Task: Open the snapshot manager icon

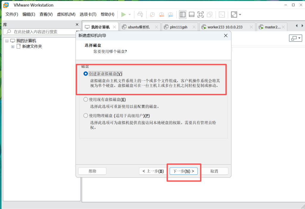Action: click(x=170, y=14)
